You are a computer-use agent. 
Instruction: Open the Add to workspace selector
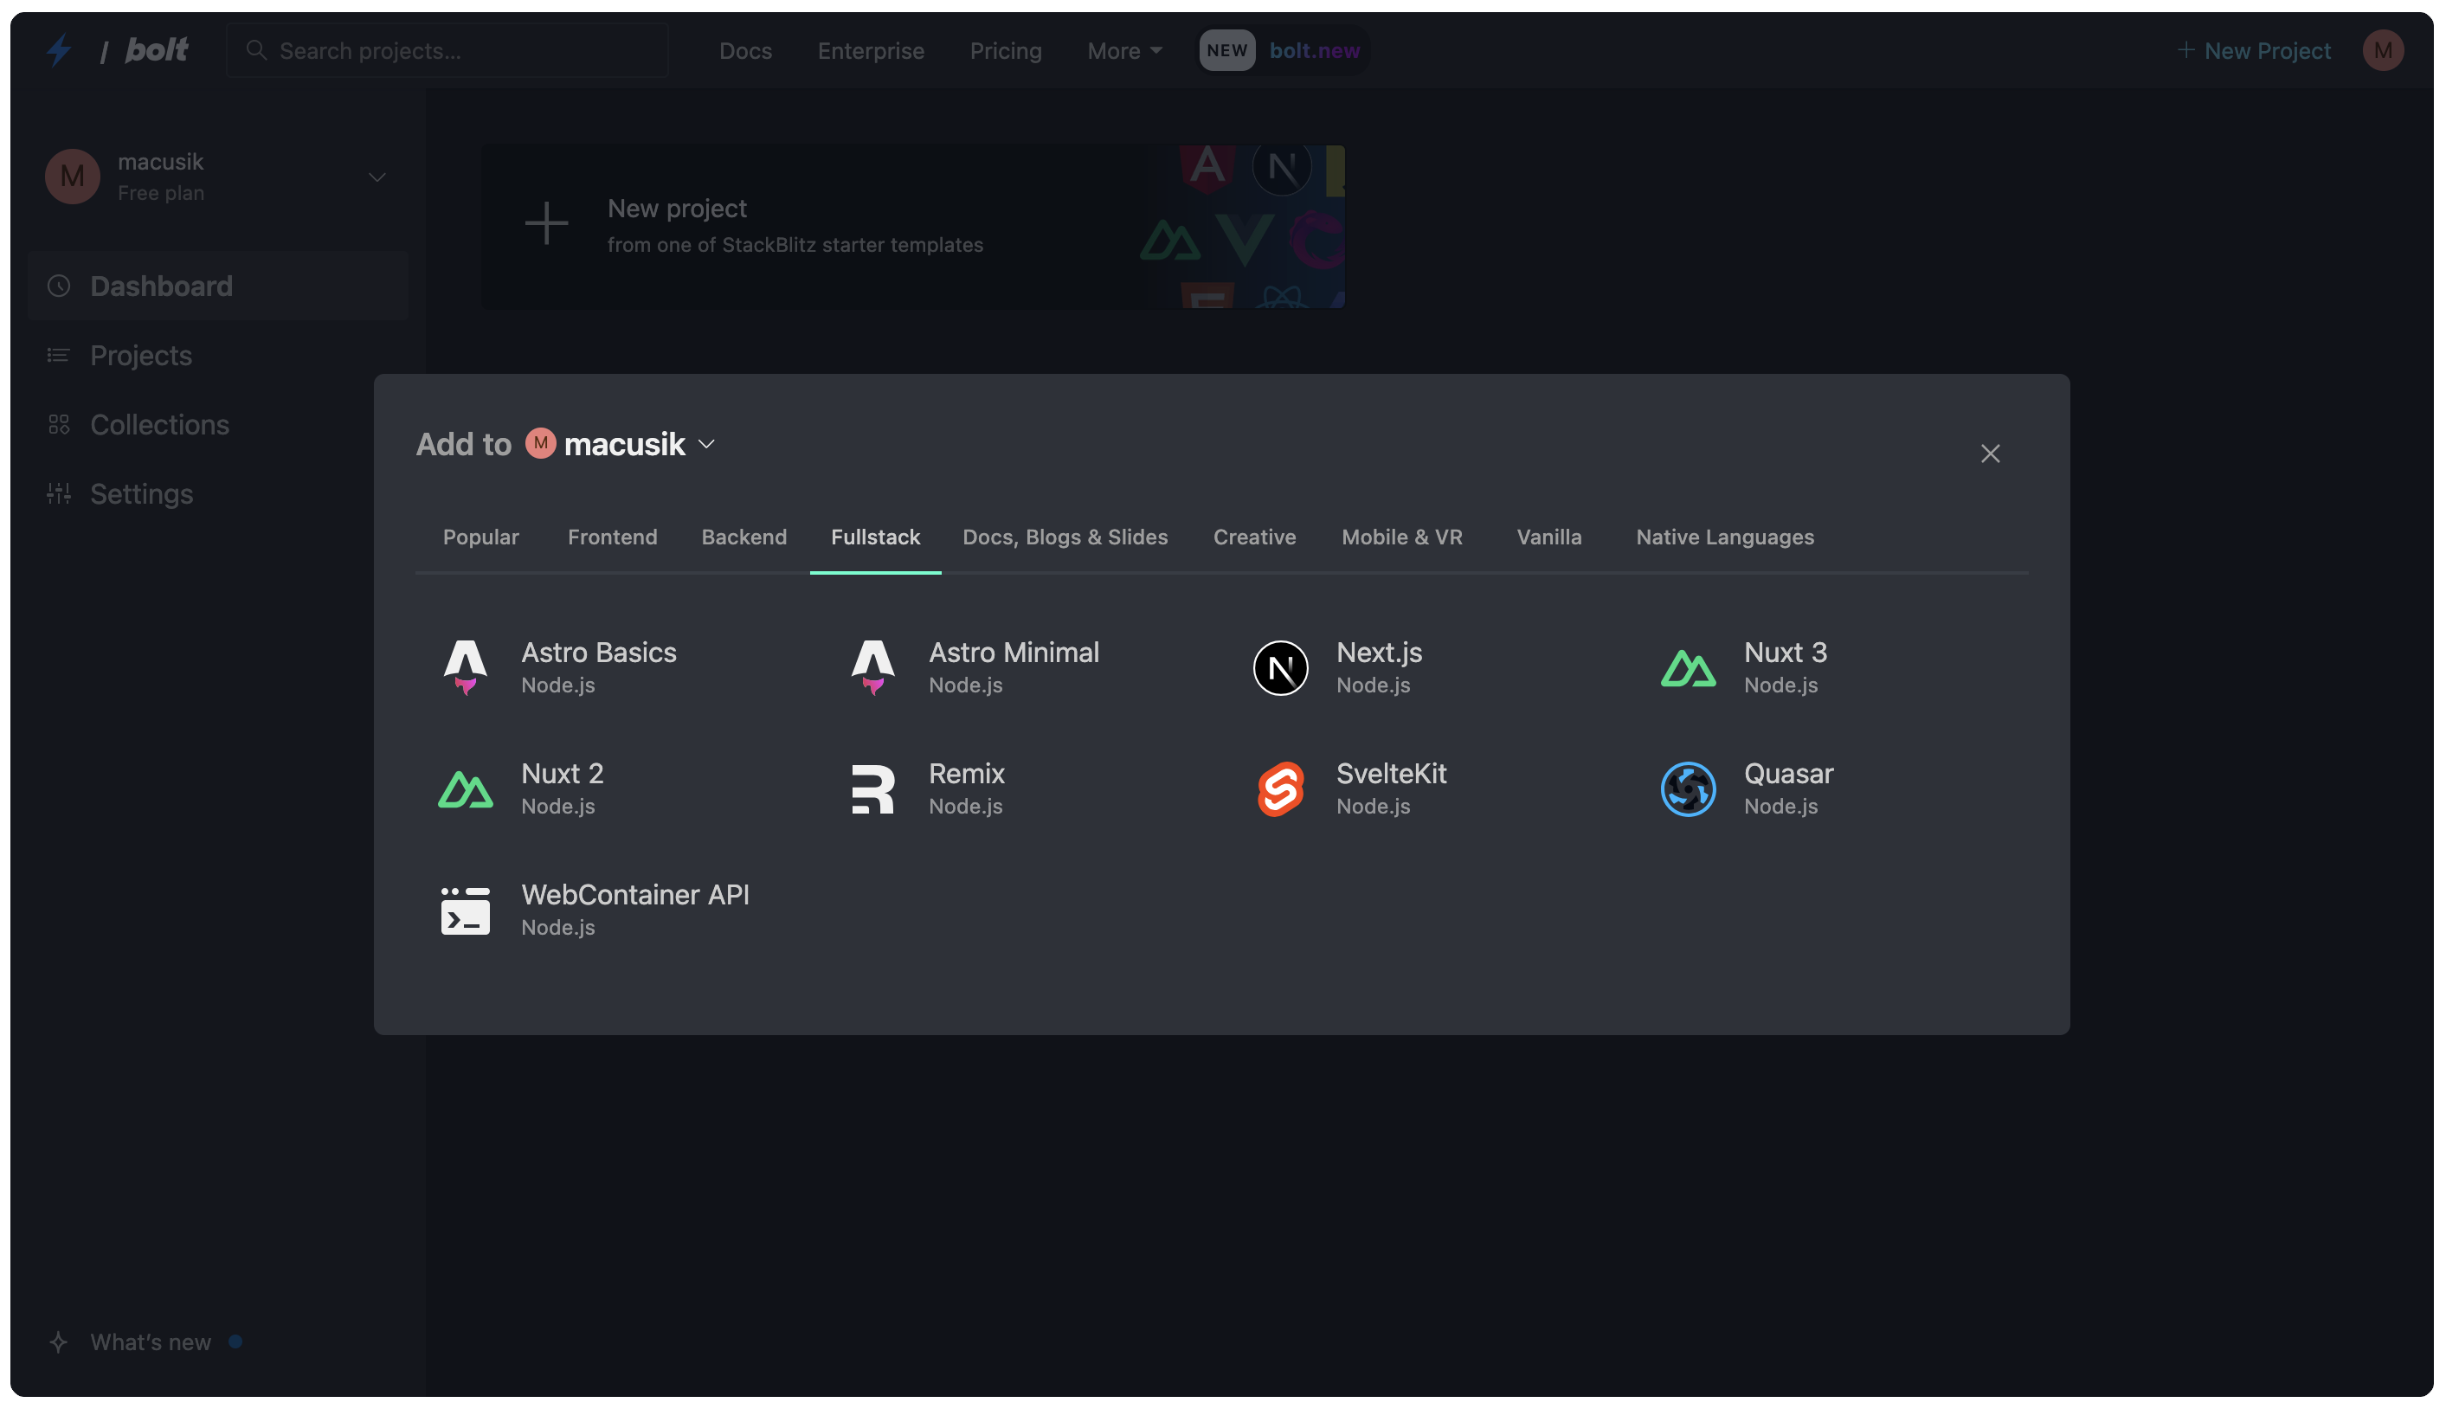click(x=619, y=443)
